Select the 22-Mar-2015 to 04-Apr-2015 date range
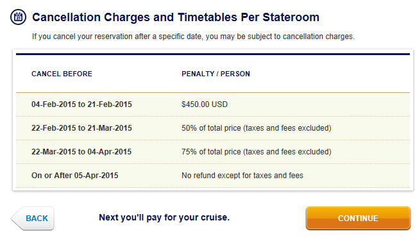The width and height of the screenshot is (415, 248). coord(81,152)
